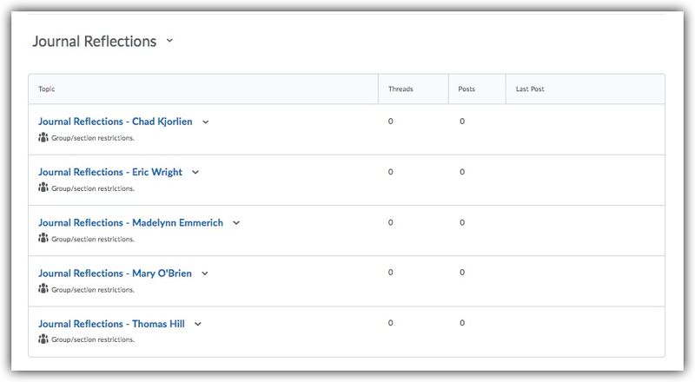Click the Last Post column header
This screenshot has height=382, width=695.
pos(530,89)
